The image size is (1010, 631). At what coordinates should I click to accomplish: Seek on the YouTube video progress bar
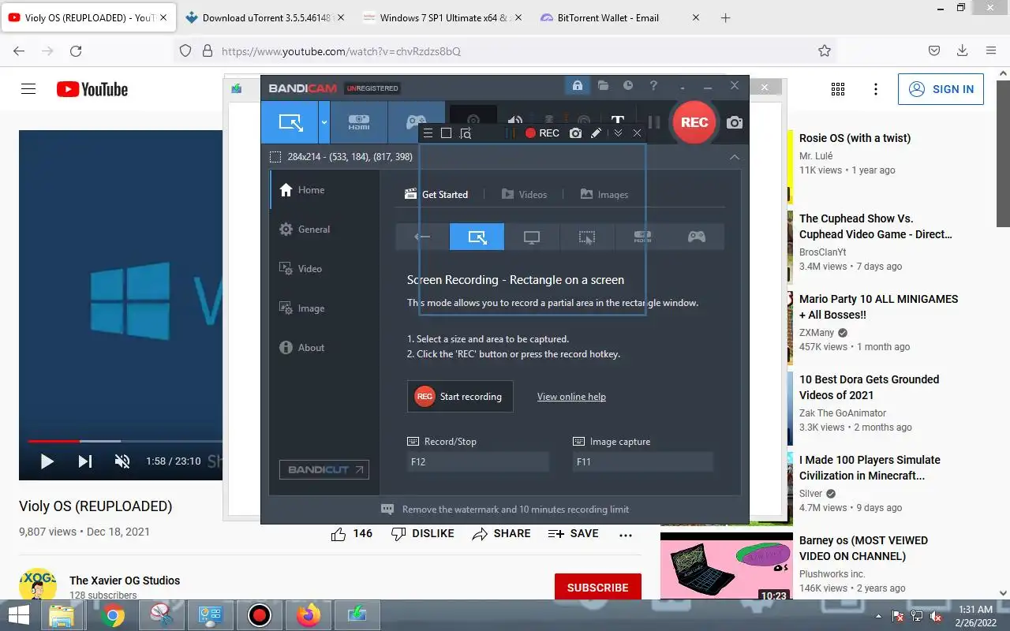[x=125, y=441]
